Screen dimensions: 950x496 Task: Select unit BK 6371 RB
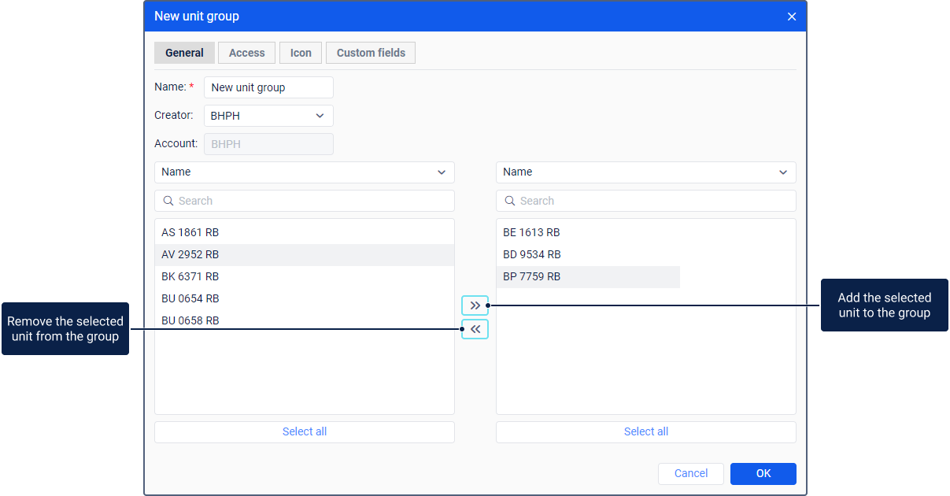(305, 277)
